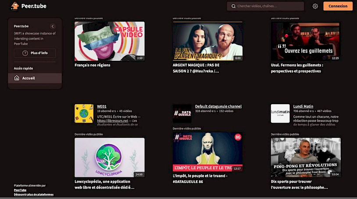Click the Default datagueule channel name link

pos(218,106)
